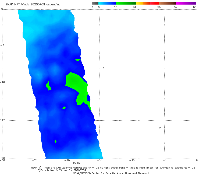
Task: Click the color bar label '5'
Action: pyautogui.click(x=99, y=7)
